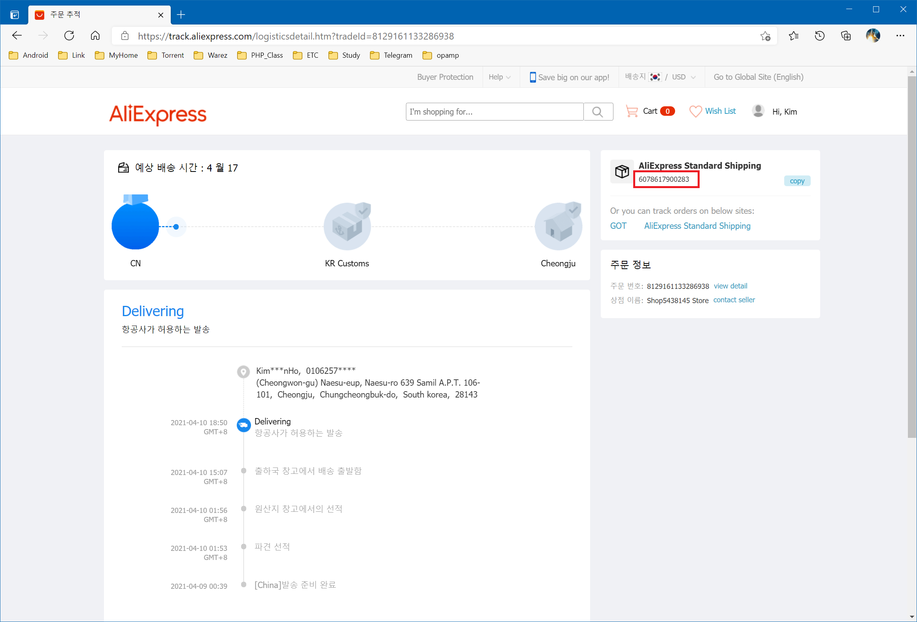
Task: Open the Telegram bookmarks folder
Action: pos(391,55)
